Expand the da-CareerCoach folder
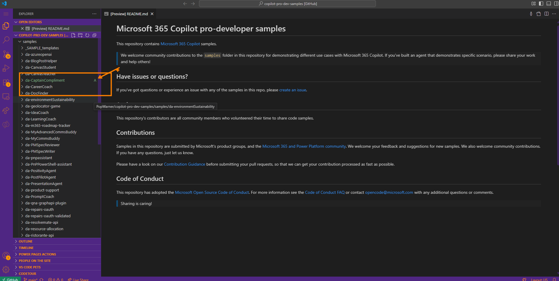The width and height of the screenshot is (559, 281). 55,87
